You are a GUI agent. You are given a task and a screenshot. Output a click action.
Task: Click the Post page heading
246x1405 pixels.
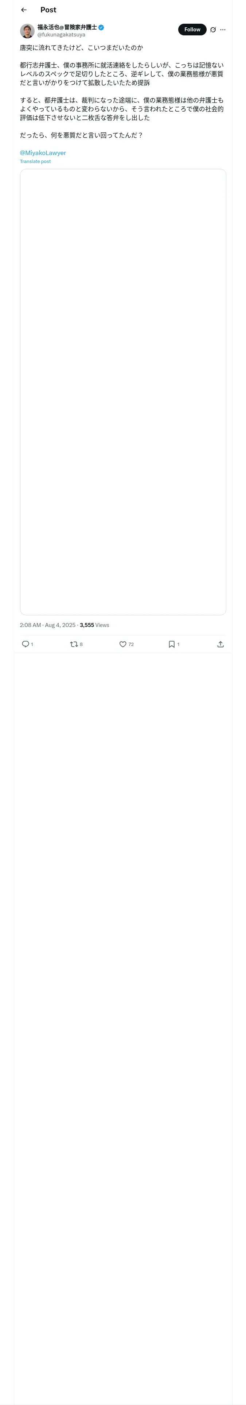click(48, 10)
